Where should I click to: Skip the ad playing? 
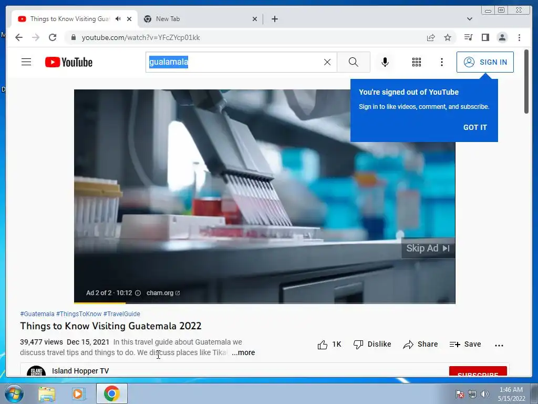(x=428, y=248)
